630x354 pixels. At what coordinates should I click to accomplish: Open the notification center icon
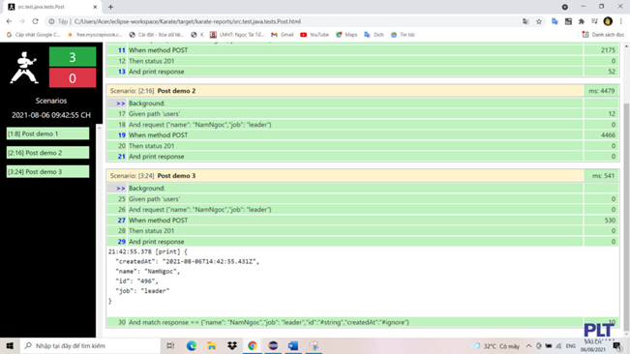(x=616, y=346)
